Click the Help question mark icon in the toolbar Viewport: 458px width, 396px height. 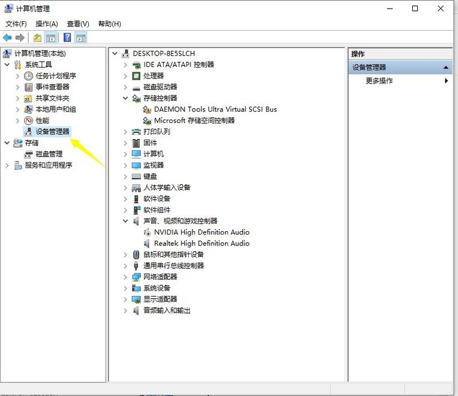pyautogui.click(x=68, y=37)
